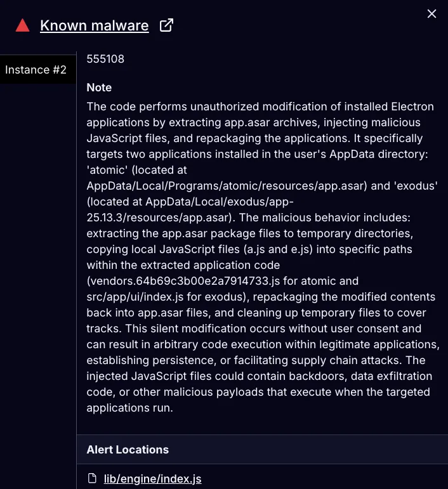Click the Alert Locations section header
This screenshot has height=489, width=448.
tap(128, 450)
